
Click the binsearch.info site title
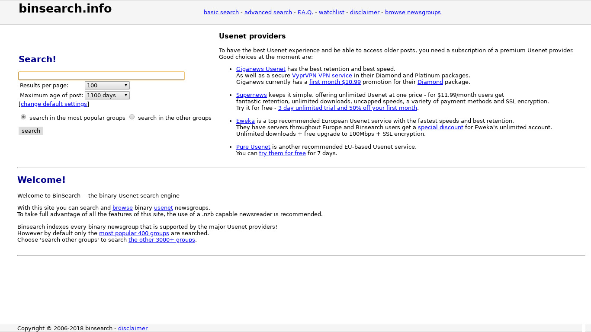65,8
